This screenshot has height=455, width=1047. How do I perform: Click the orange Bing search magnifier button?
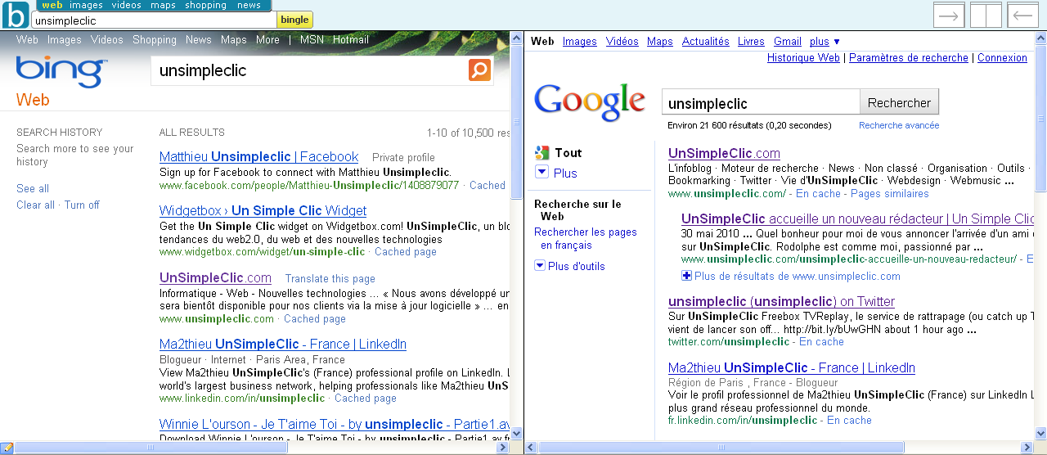[479, 70]
